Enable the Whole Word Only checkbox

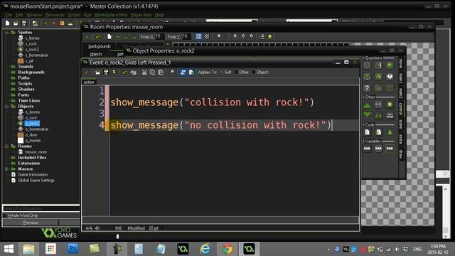(5, 215)
